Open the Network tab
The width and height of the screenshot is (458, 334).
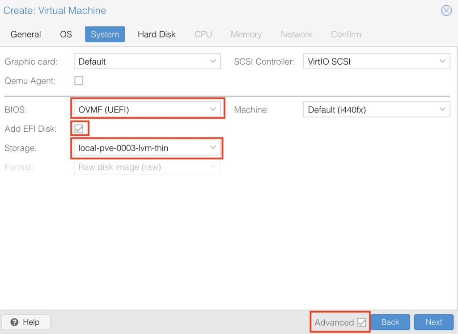click(x=297, y=34)
